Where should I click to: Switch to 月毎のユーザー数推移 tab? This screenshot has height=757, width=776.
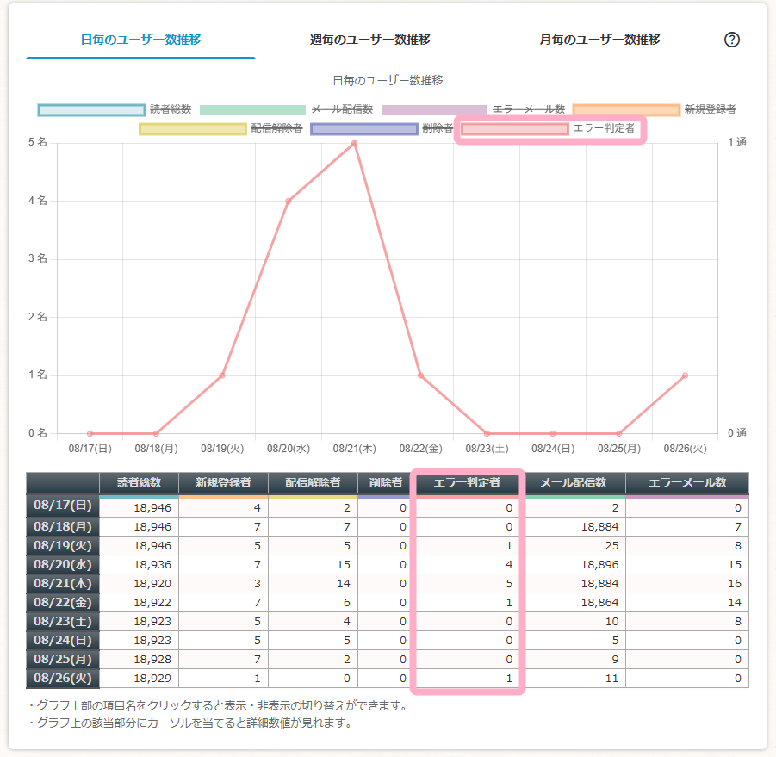pyautogui.click(x=599, y=40)
